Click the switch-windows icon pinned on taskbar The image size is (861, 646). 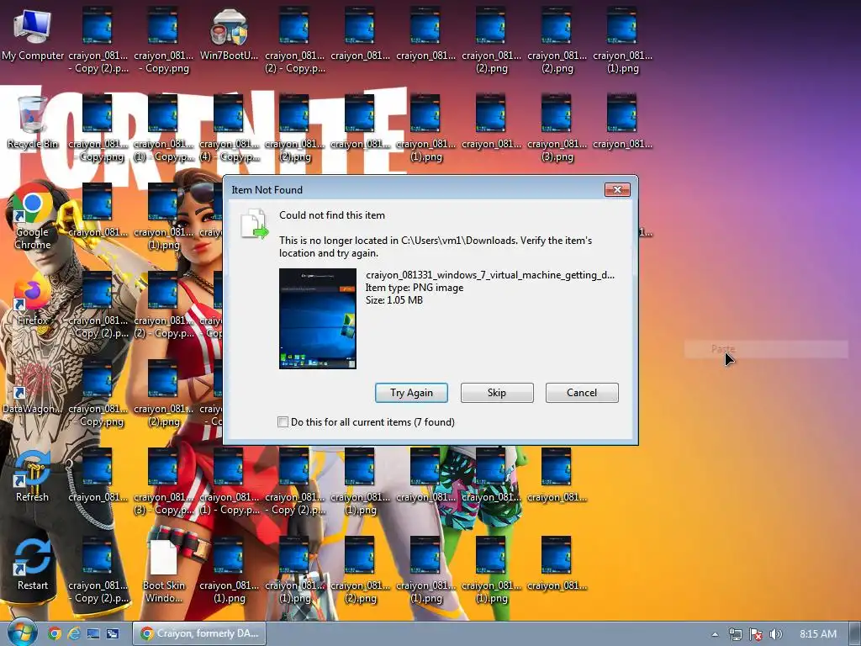point(113,633)
